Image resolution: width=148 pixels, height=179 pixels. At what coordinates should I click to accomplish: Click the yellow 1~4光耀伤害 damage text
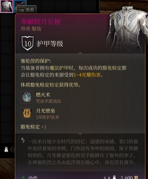87,75
